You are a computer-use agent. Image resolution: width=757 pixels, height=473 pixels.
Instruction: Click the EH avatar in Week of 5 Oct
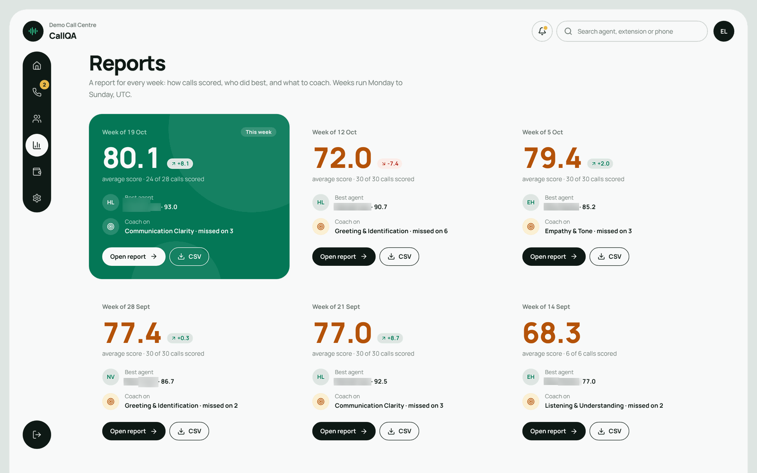pyautogui.click(x=531, y=202)
